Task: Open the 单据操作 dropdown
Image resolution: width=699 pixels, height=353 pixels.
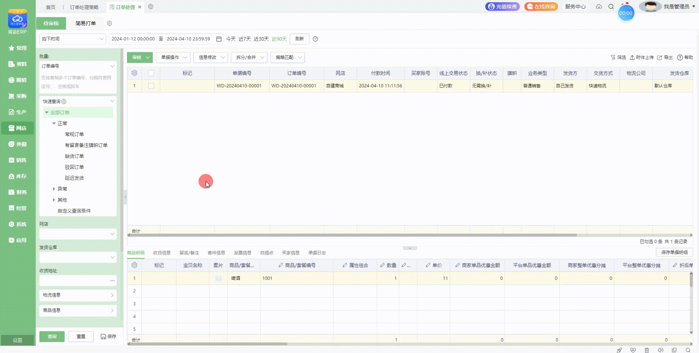Action: 173,58
